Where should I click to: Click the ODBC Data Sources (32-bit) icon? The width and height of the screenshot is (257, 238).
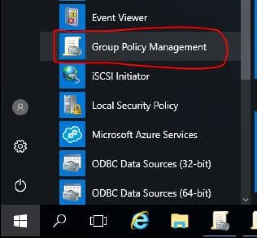point(72,164)
